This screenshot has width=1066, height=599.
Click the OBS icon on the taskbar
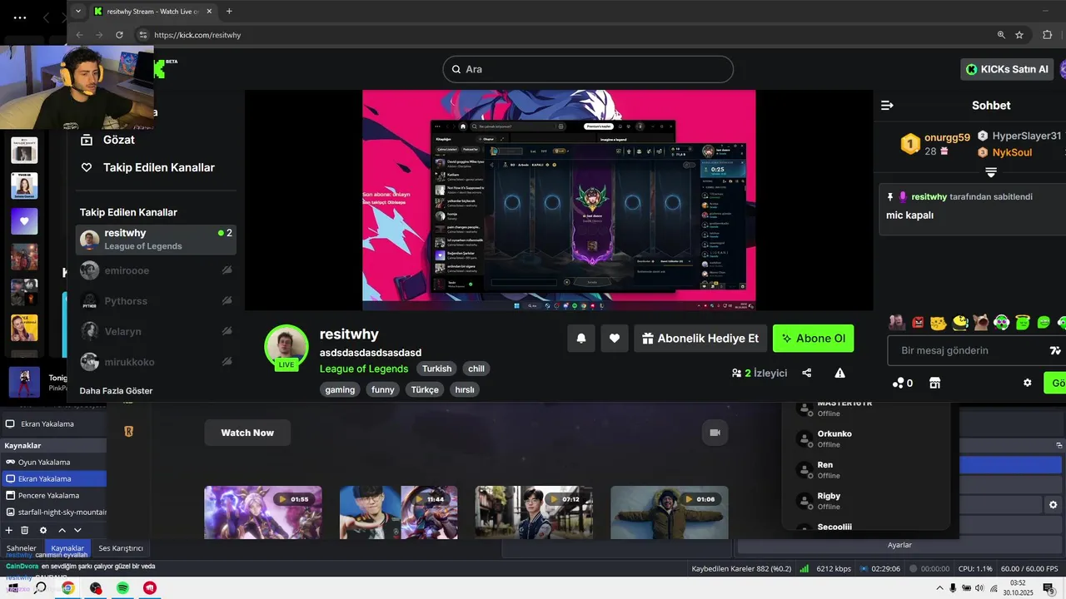click(x=96, y=588)
